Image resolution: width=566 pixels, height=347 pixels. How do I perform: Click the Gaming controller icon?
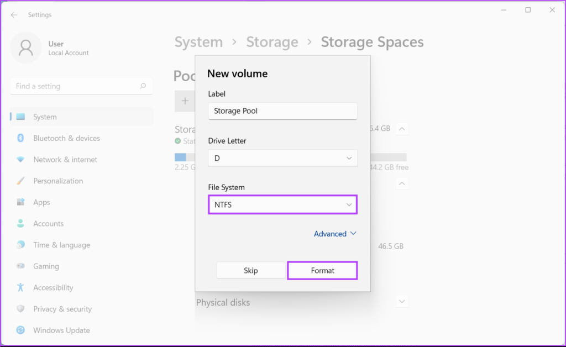(x=20, y=266)
